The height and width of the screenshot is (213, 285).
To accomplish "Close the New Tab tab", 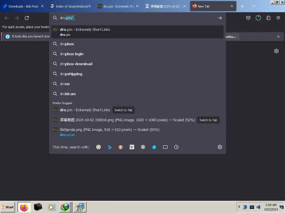I will (232, 6).
